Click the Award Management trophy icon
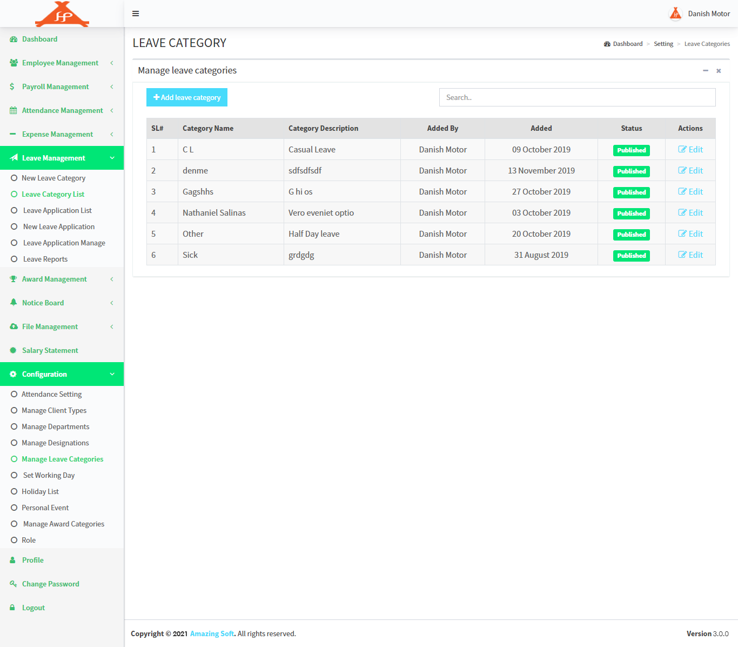This screenshot has width=738, height=647. (x=14, y=279)
